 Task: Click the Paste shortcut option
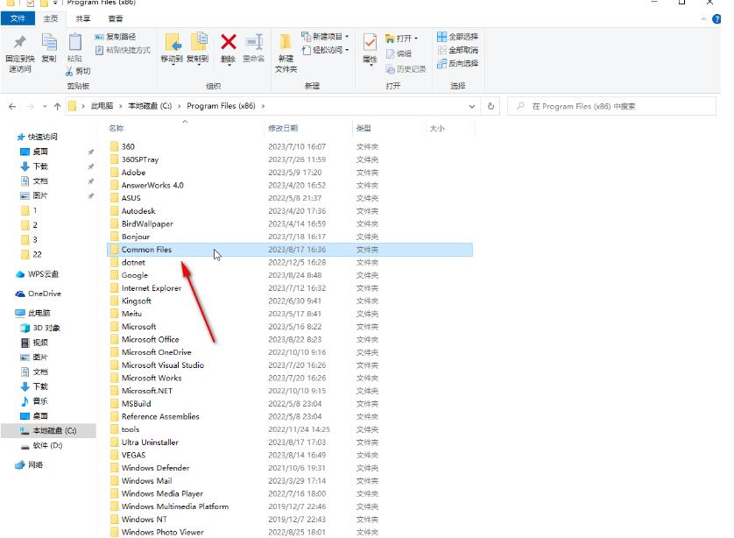click(x=123, y=50)
